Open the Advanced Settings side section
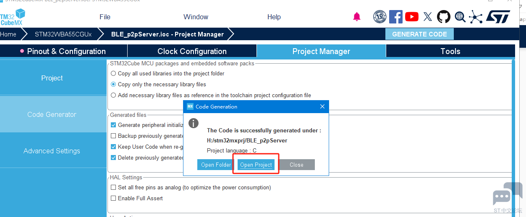The width and height of the screenshot is (526, 217). (53, 151)
